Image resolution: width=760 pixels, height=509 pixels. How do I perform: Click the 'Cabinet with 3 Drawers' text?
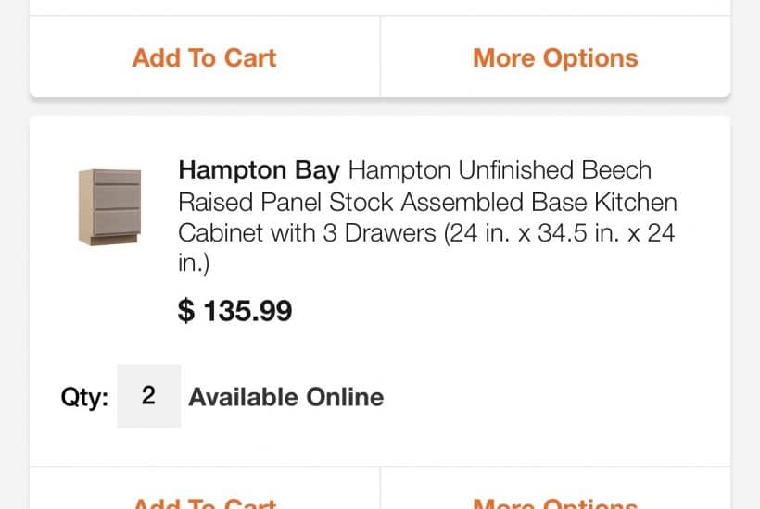(x=307, y=233)
